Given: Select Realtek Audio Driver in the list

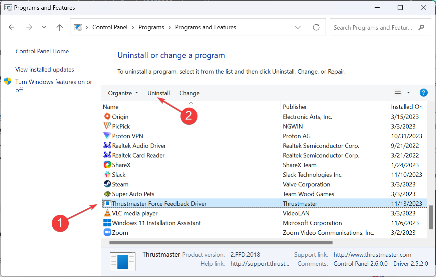Looking at the screenshot, I should click(x=139, y=146).
